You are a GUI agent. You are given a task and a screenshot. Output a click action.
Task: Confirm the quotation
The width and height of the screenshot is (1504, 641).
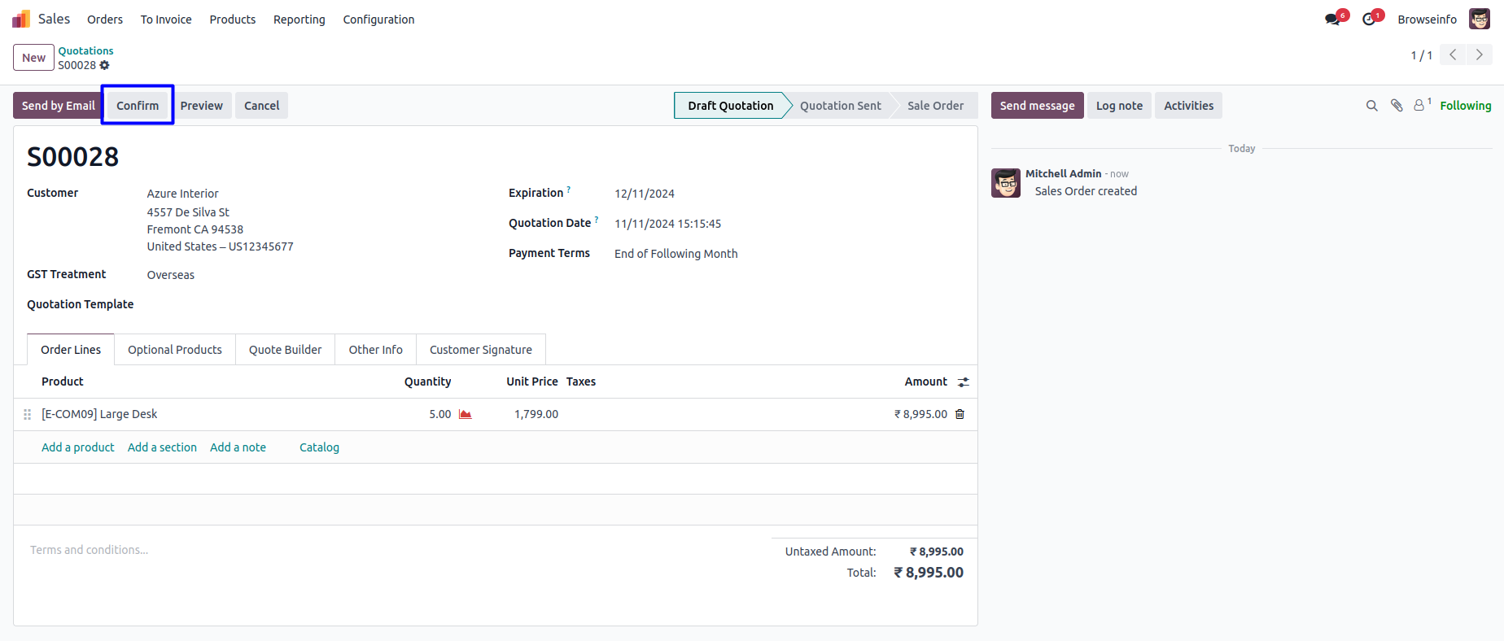(x=137, y=106)
